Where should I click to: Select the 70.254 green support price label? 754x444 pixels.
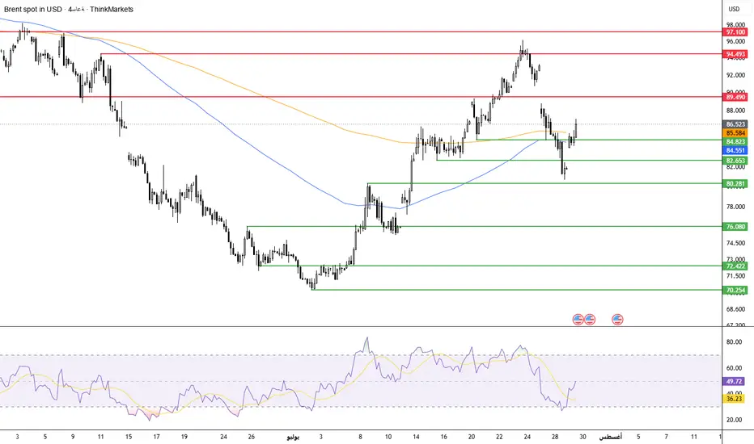point(735,290)
